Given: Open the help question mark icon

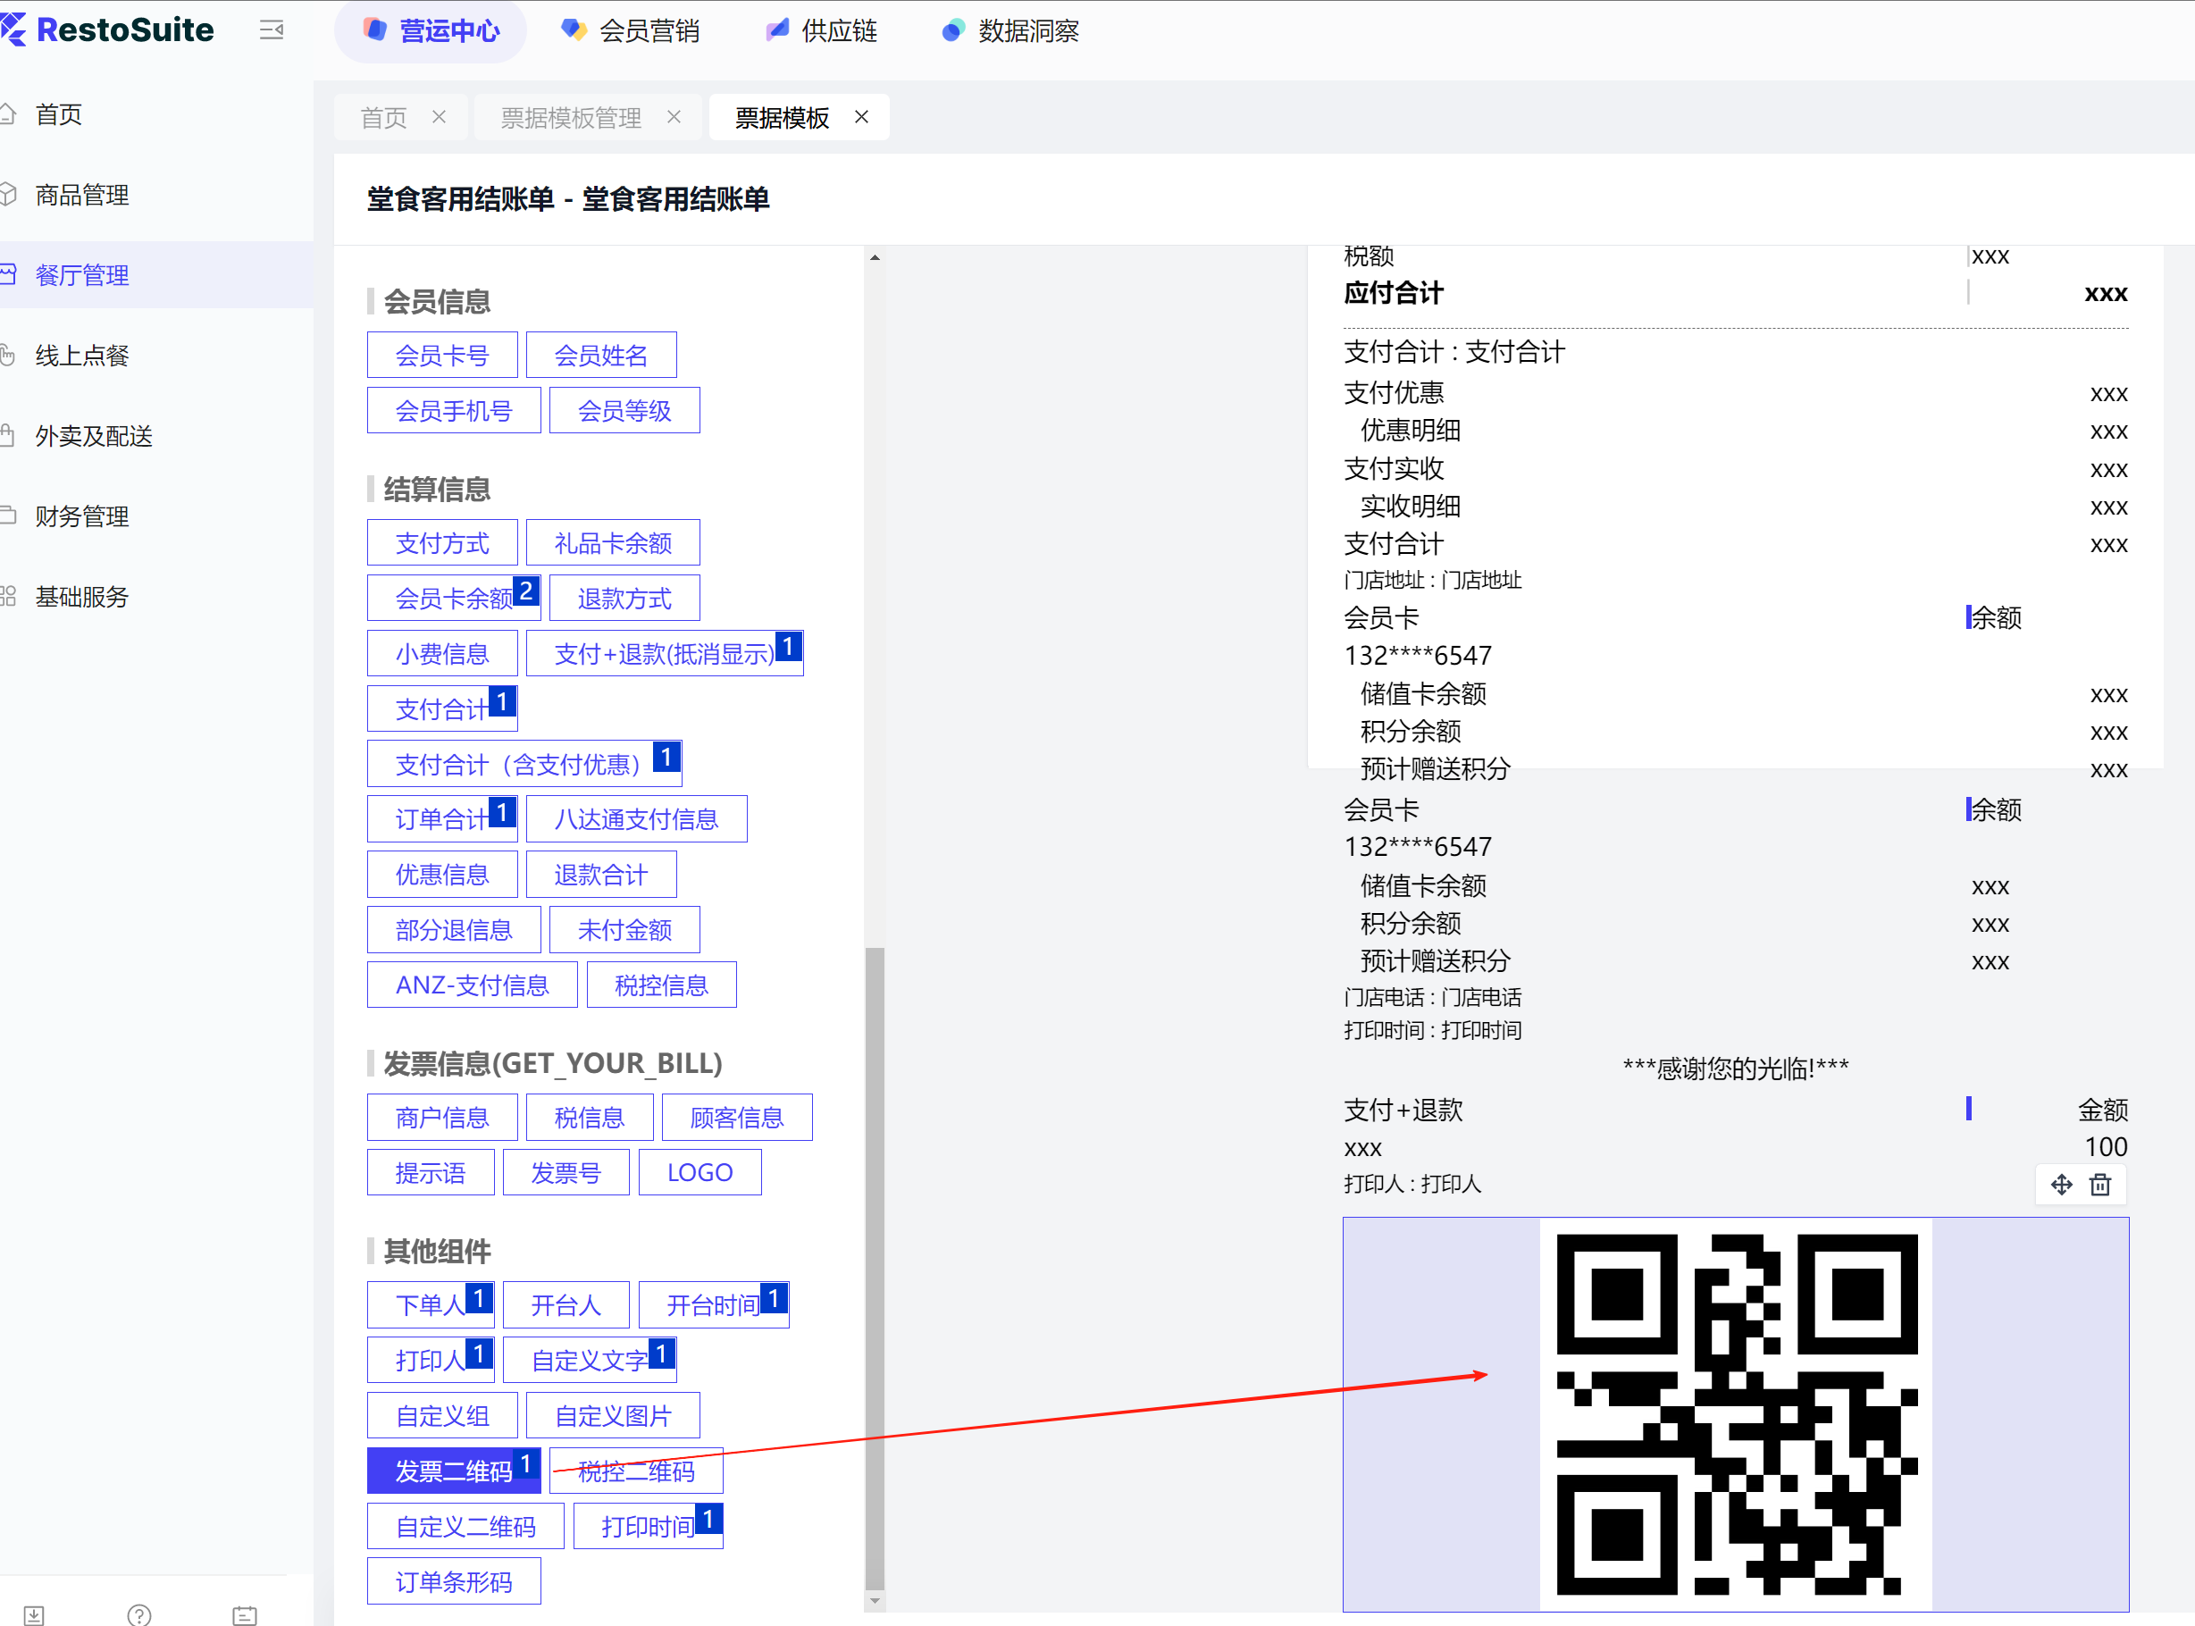Looking at the screenshot, I should (x=139, y=1614).
